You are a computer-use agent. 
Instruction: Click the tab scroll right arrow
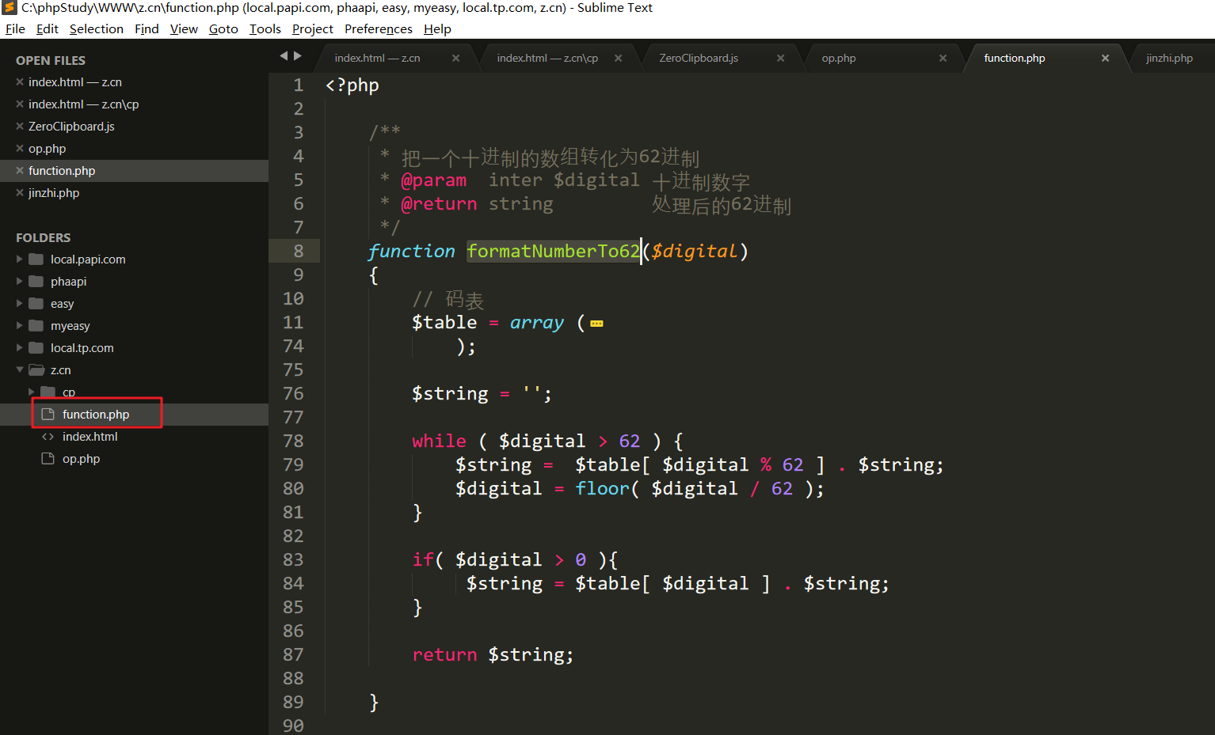[298, 55]
